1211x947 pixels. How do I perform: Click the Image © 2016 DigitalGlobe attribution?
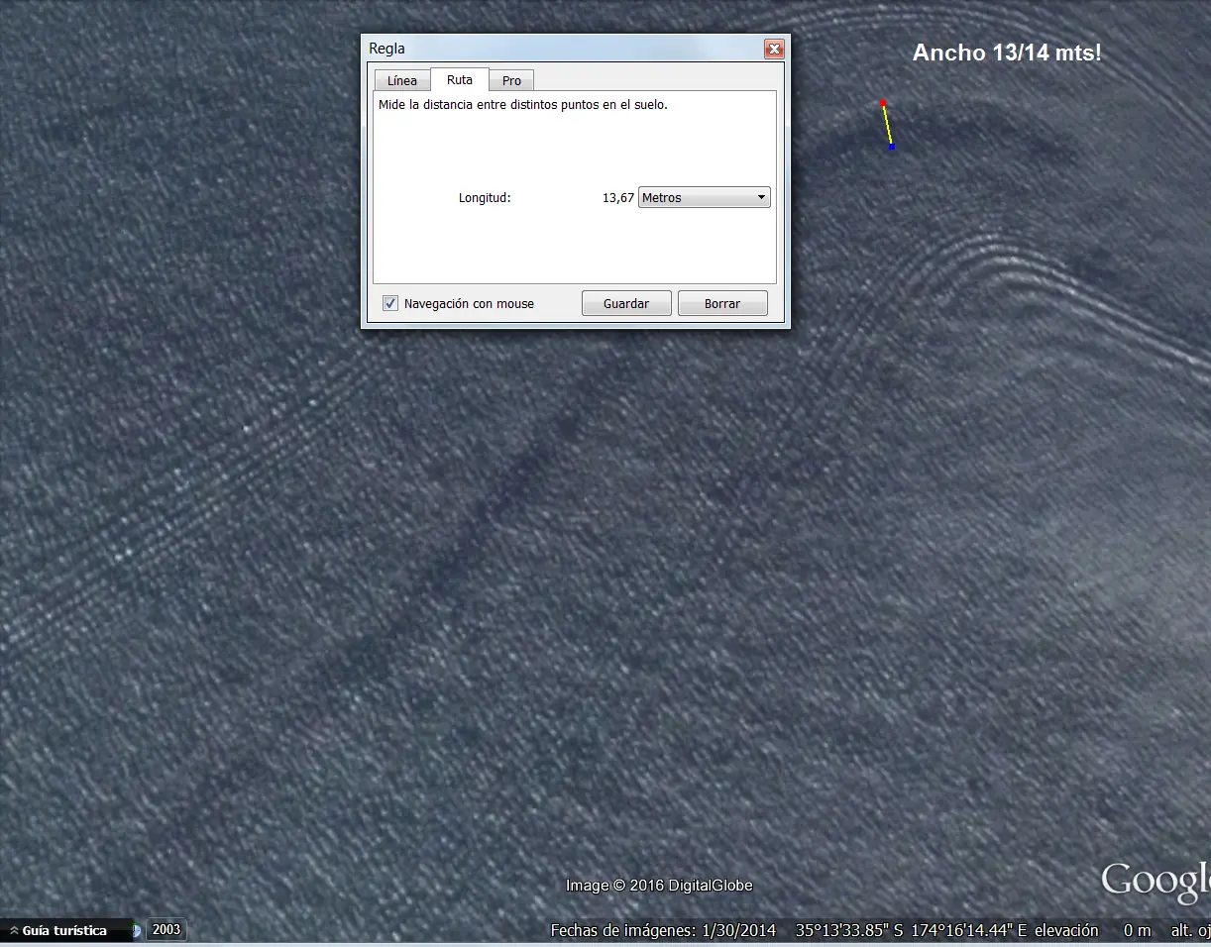(659, 886)
